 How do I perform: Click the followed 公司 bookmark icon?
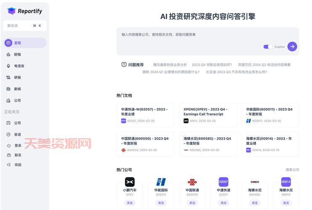coord(8,123)
